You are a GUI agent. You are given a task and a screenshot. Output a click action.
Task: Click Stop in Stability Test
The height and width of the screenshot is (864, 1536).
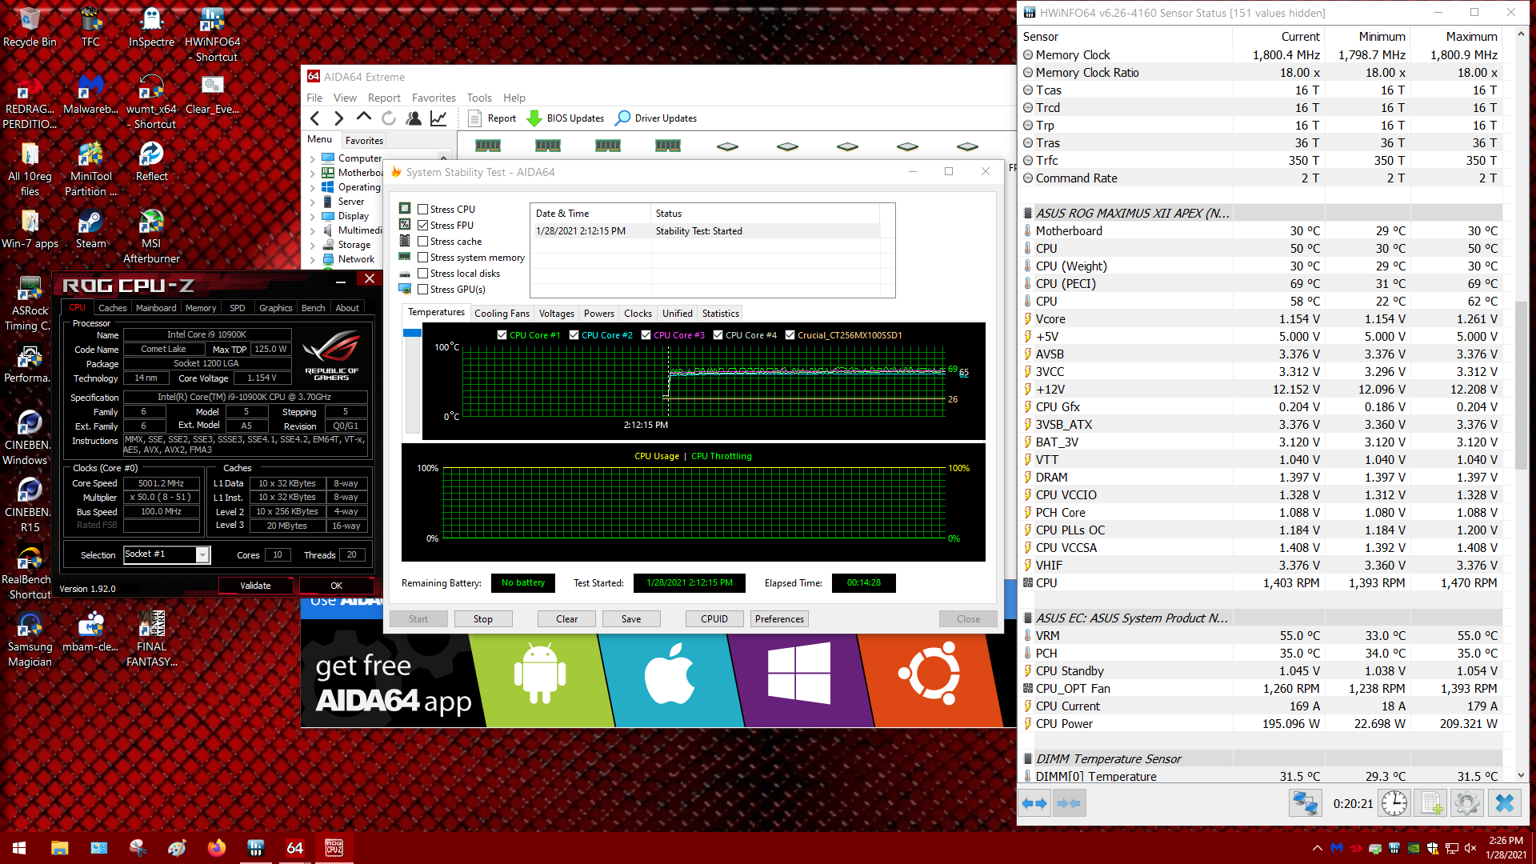coord(483,619)
